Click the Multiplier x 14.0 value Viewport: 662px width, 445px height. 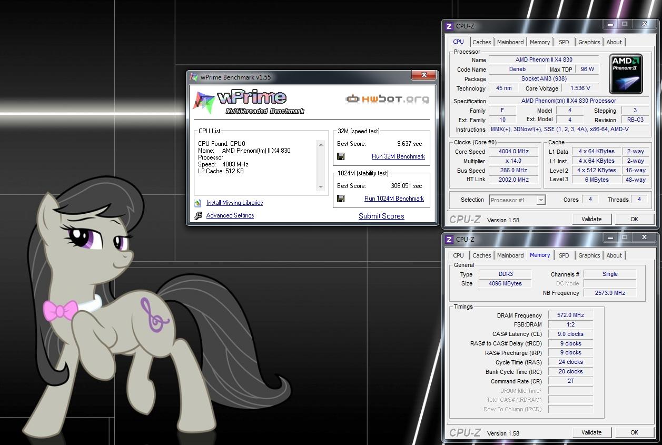pos(513,161)
